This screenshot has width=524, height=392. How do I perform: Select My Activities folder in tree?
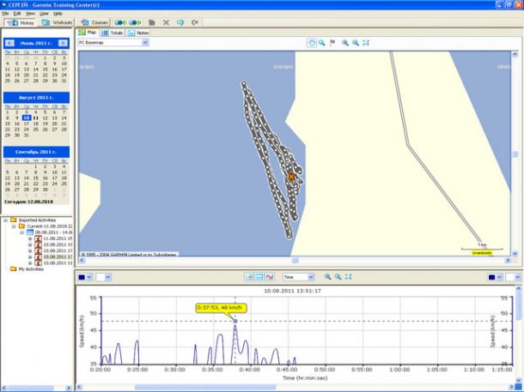(x=29, y=268)
